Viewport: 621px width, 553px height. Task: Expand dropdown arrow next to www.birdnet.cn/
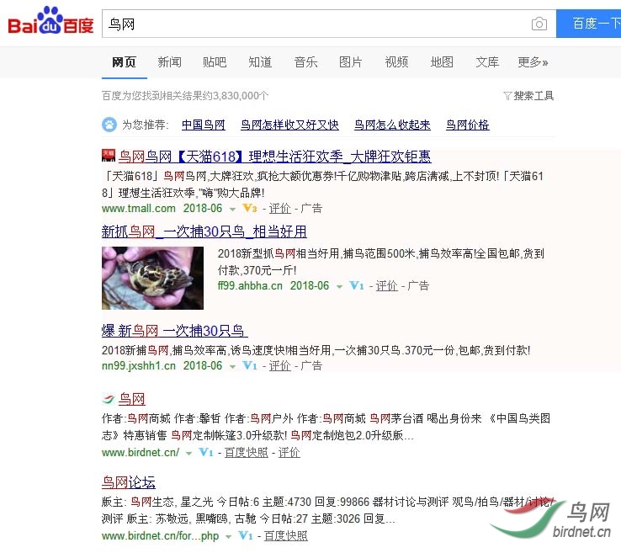pyautogui.click(x=189, y=453)
